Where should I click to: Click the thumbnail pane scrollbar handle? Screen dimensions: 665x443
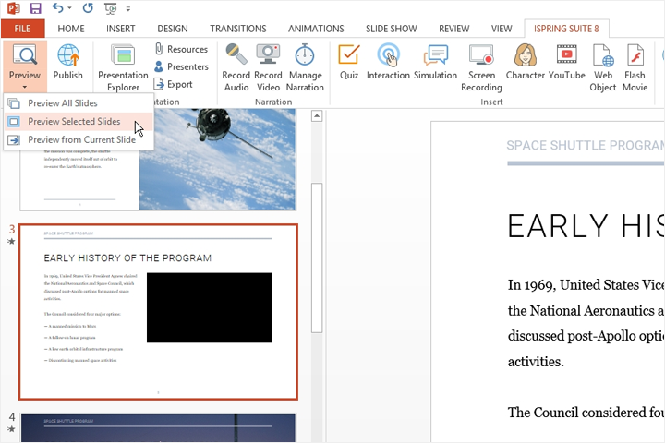(x=317, y=257)
